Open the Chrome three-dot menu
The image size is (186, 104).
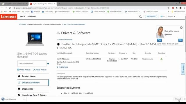pos(184,8)
